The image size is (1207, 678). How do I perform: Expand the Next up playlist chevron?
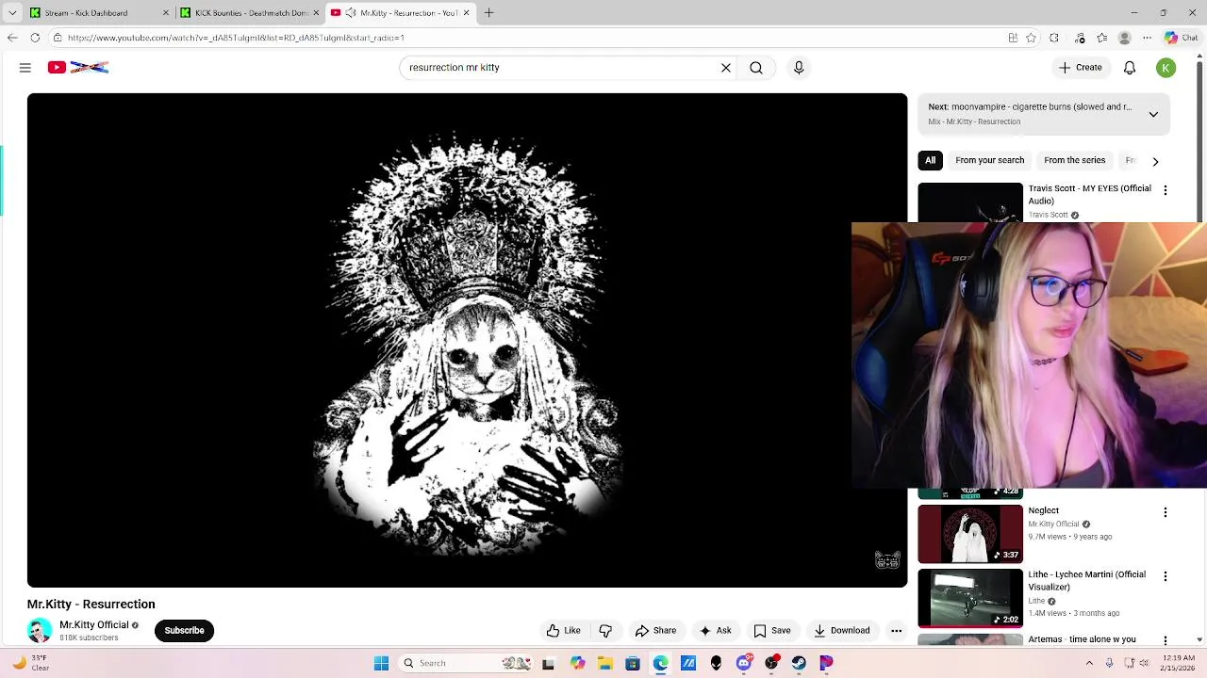(1153, 114)
